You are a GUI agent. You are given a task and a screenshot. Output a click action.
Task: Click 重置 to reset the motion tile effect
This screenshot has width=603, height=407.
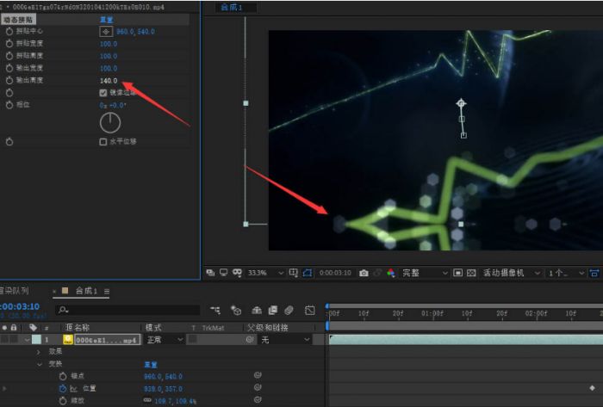(x=106, y=19)
